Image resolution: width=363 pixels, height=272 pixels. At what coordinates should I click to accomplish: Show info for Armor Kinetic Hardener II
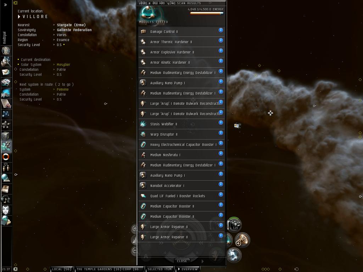221,61
